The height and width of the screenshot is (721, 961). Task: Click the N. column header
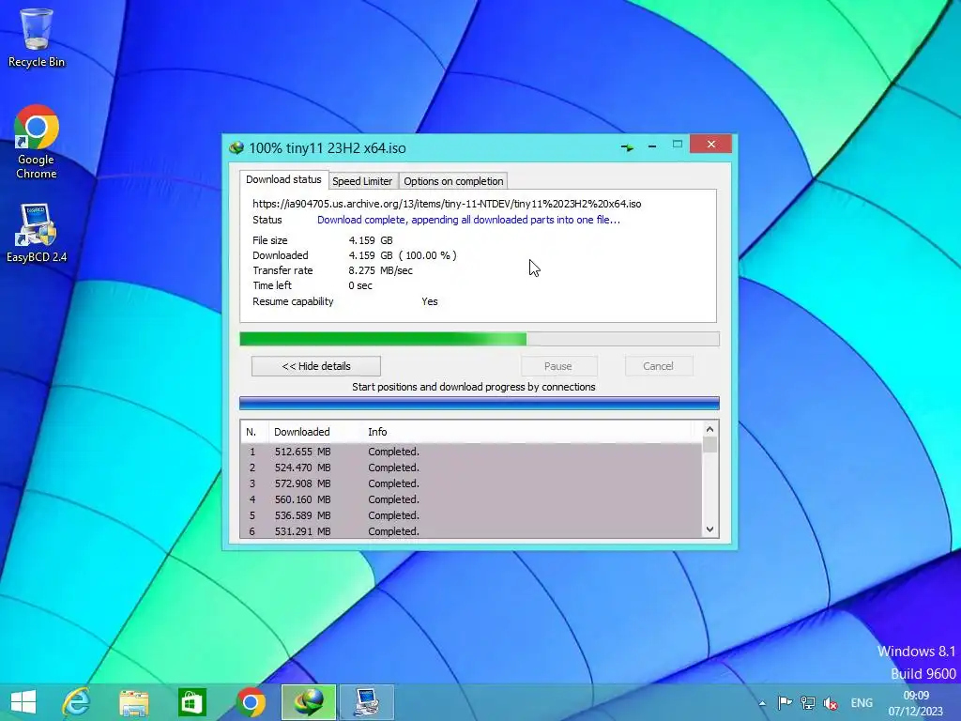point(254,432)
